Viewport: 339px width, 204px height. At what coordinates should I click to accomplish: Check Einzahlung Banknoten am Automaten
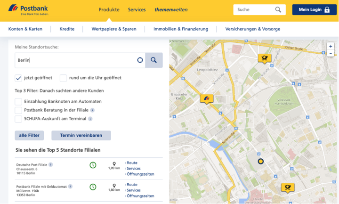pyautogui.click(x=18, y=101)
